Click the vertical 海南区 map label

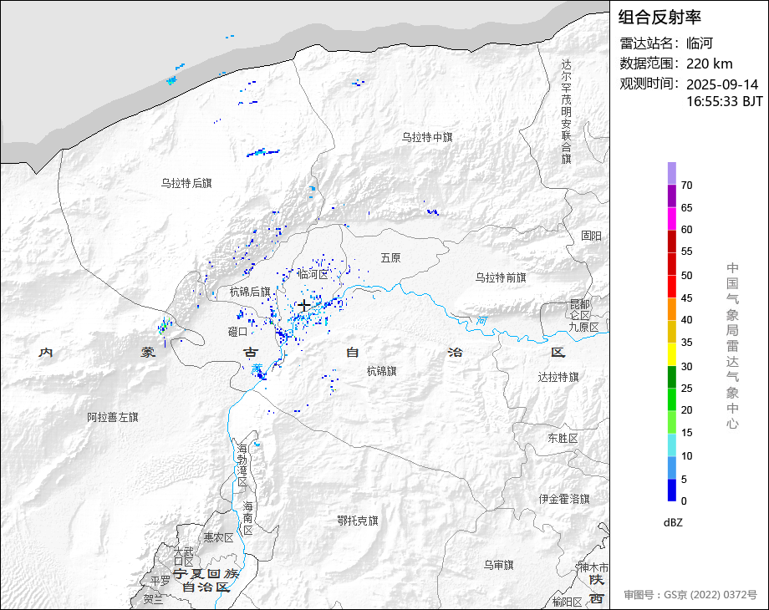tap(248, 518)
